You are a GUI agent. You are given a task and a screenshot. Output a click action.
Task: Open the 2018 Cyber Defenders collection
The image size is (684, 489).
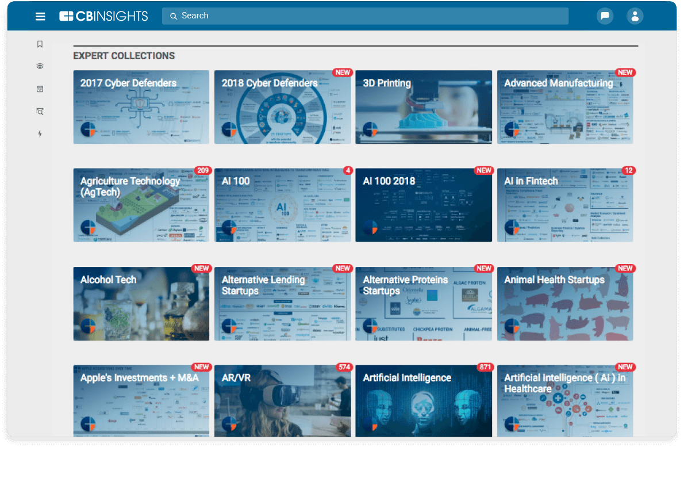pyautogui.click(x=282, y=107)
